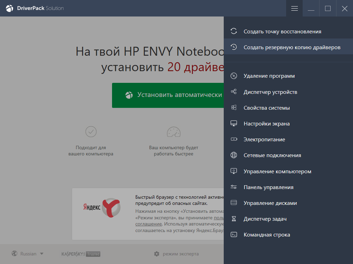Minimize the DriverPack window
The height and width of the screenshot is (264, 353).
pyautogui.click(x=311, y=8)
